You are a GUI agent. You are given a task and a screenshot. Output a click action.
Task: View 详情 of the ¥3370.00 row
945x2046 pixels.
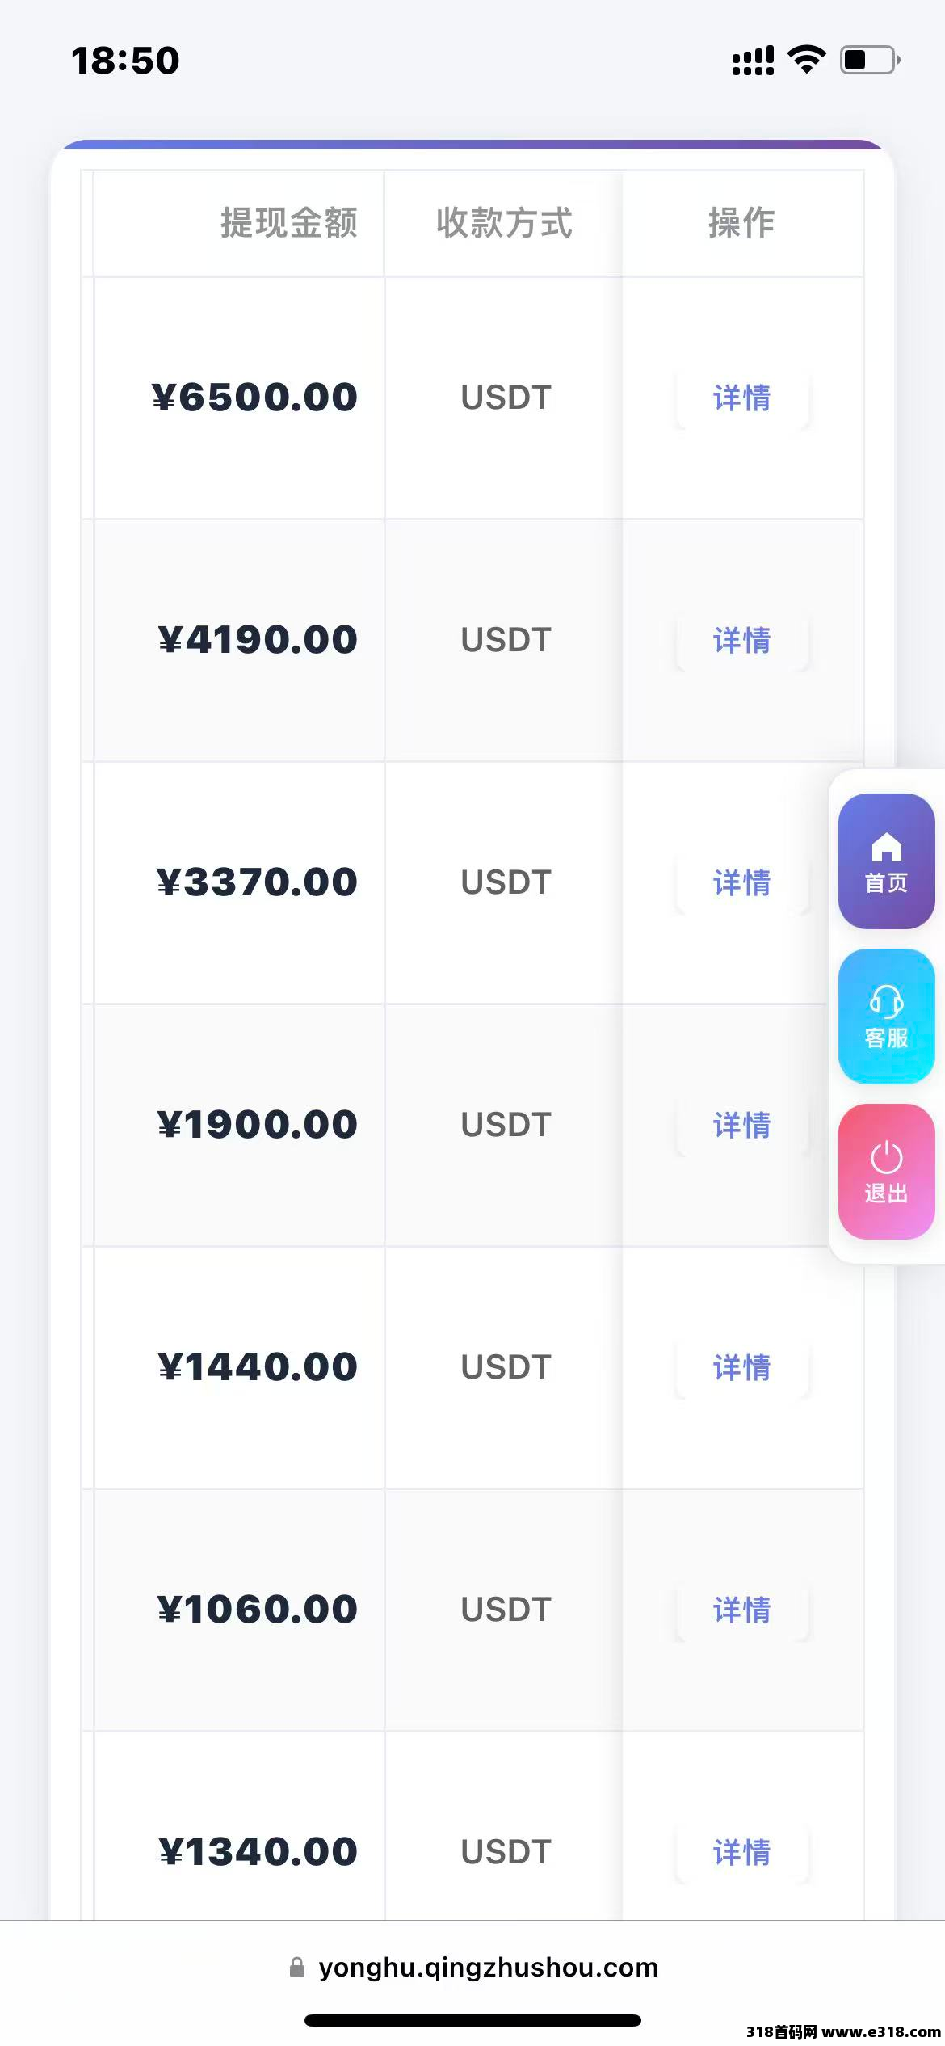[741, 883]
